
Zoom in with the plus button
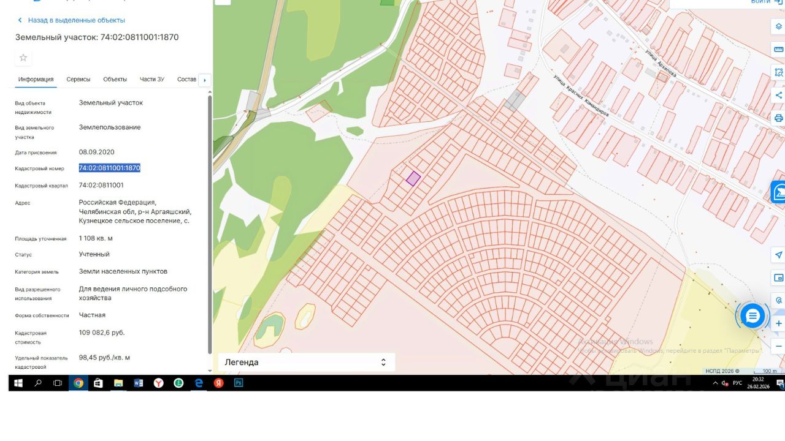[x=779, y=323]
